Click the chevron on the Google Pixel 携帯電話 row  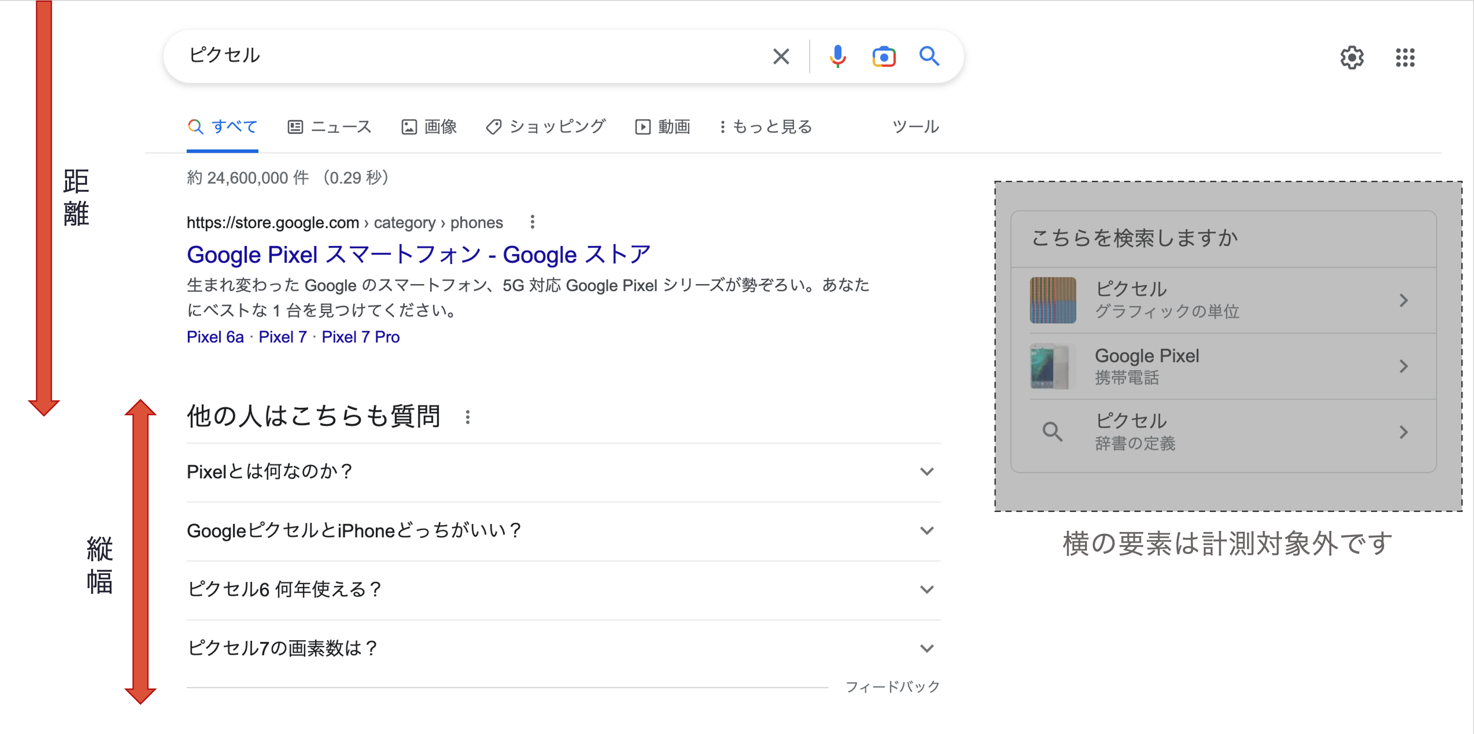point(1403,366)
